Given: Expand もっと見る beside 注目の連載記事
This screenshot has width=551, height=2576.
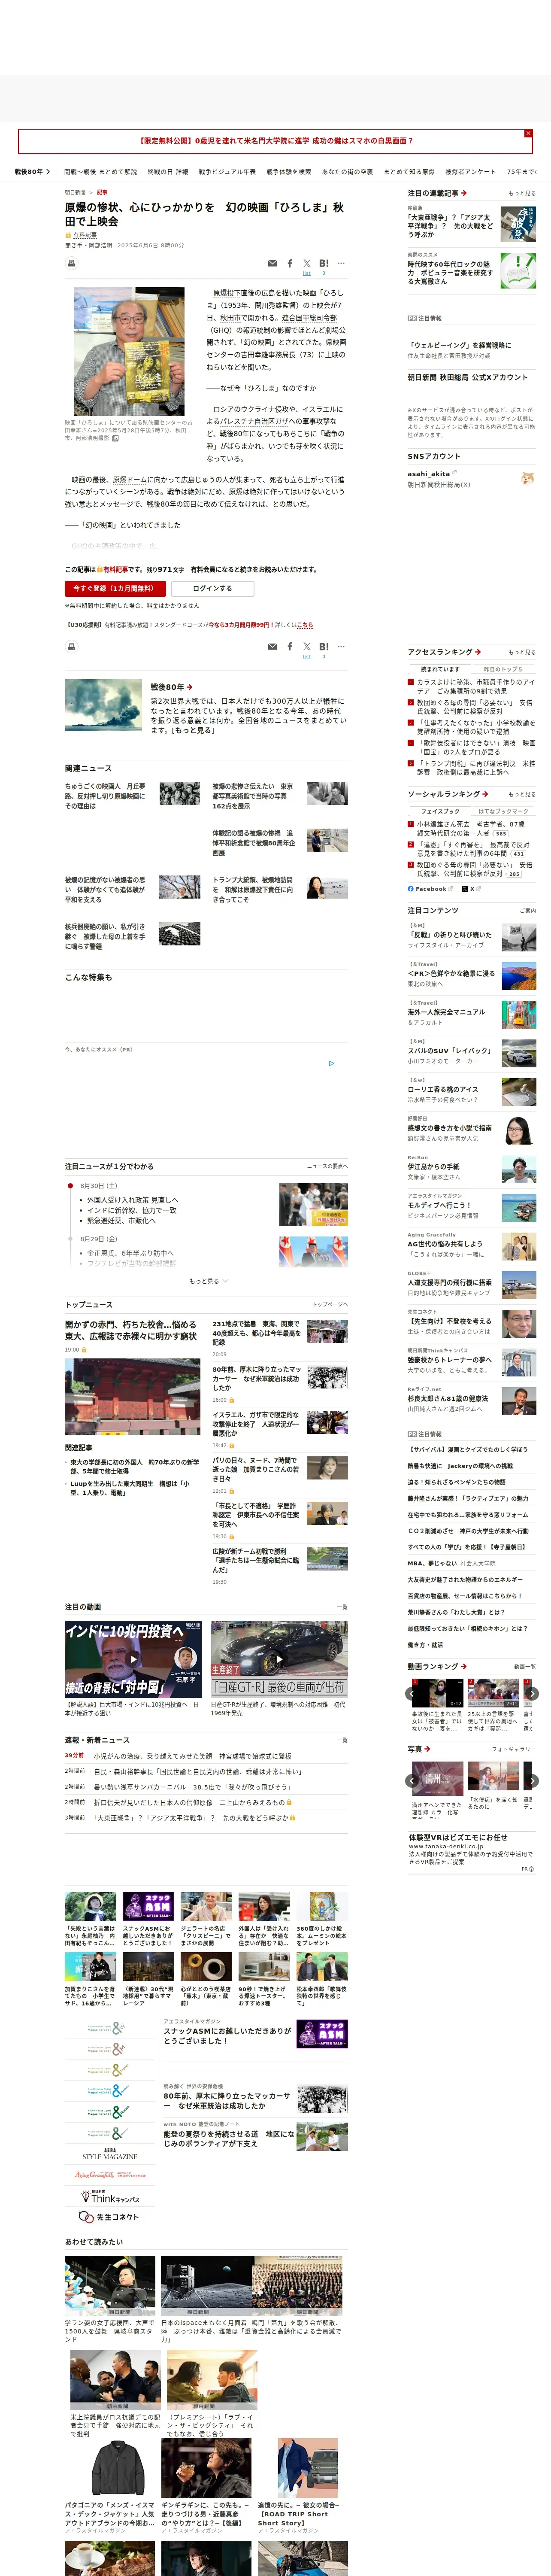Looking at the screenshot, I should [x=521, y=194].
